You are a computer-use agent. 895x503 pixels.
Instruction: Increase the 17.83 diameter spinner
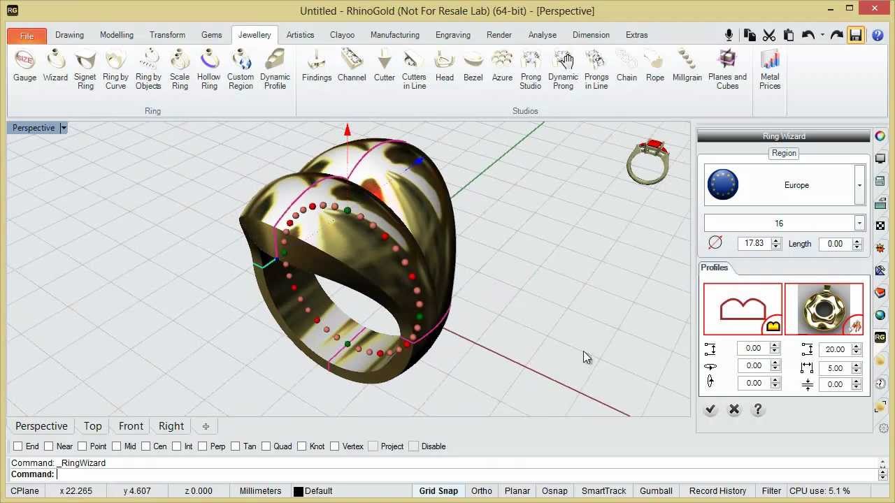776,240
